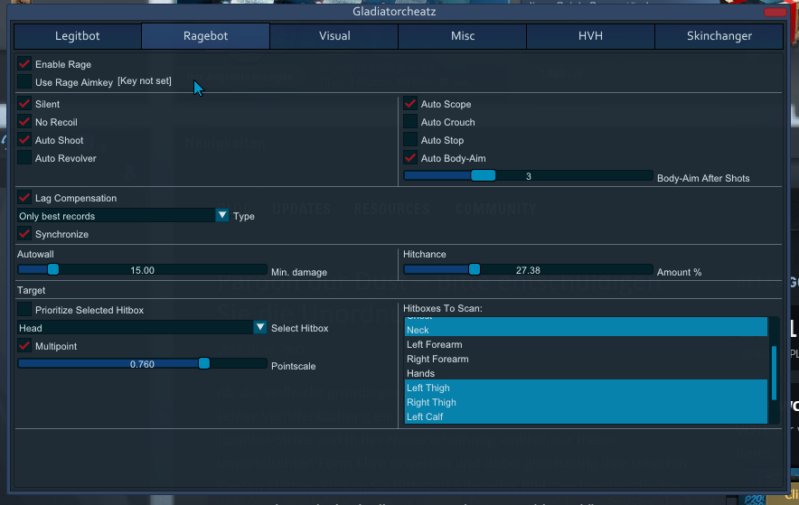Click the Key not set binding
Screen dimensions: 799x505
(x=145, y=81)
